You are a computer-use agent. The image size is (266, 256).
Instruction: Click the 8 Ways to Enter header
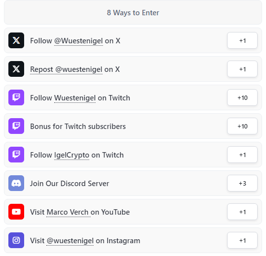(x=133, y=12)
